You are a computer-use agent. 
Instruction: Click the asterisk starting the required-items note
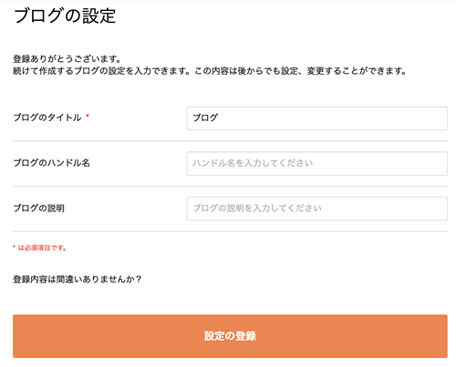tap(15, 247)
